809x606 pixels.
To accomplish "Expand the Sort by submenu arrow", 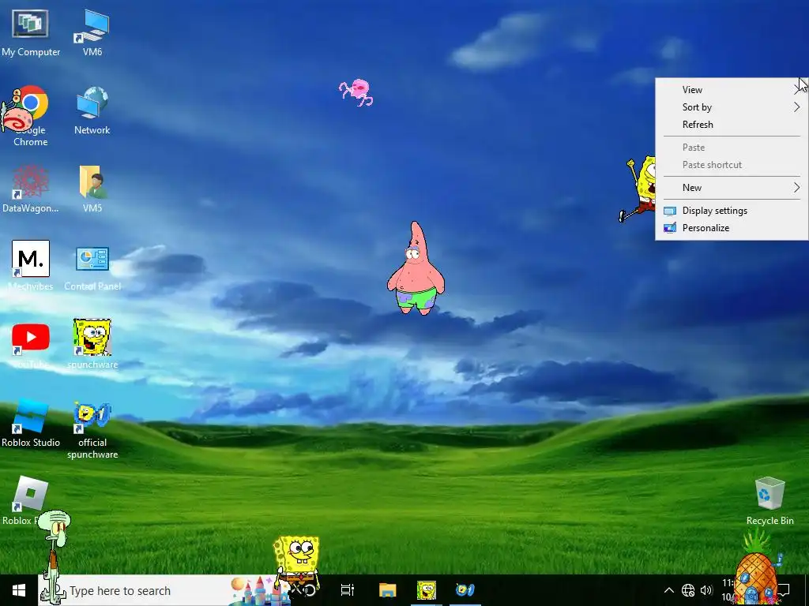I will (x=796, y=107).
